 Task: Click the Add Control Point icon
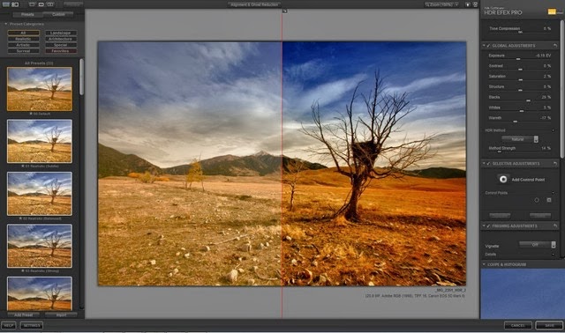(503, 179)
